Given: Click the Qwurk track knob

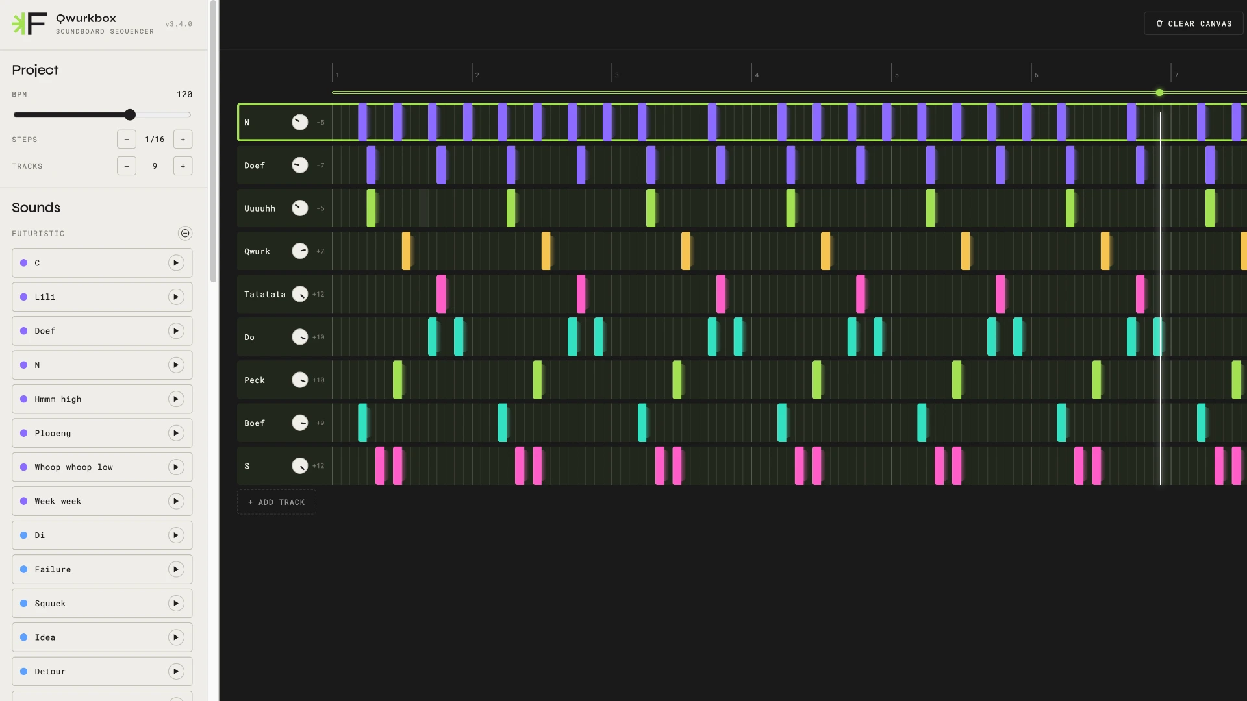Looking at the screenshot, I should (x=299, y=251).
